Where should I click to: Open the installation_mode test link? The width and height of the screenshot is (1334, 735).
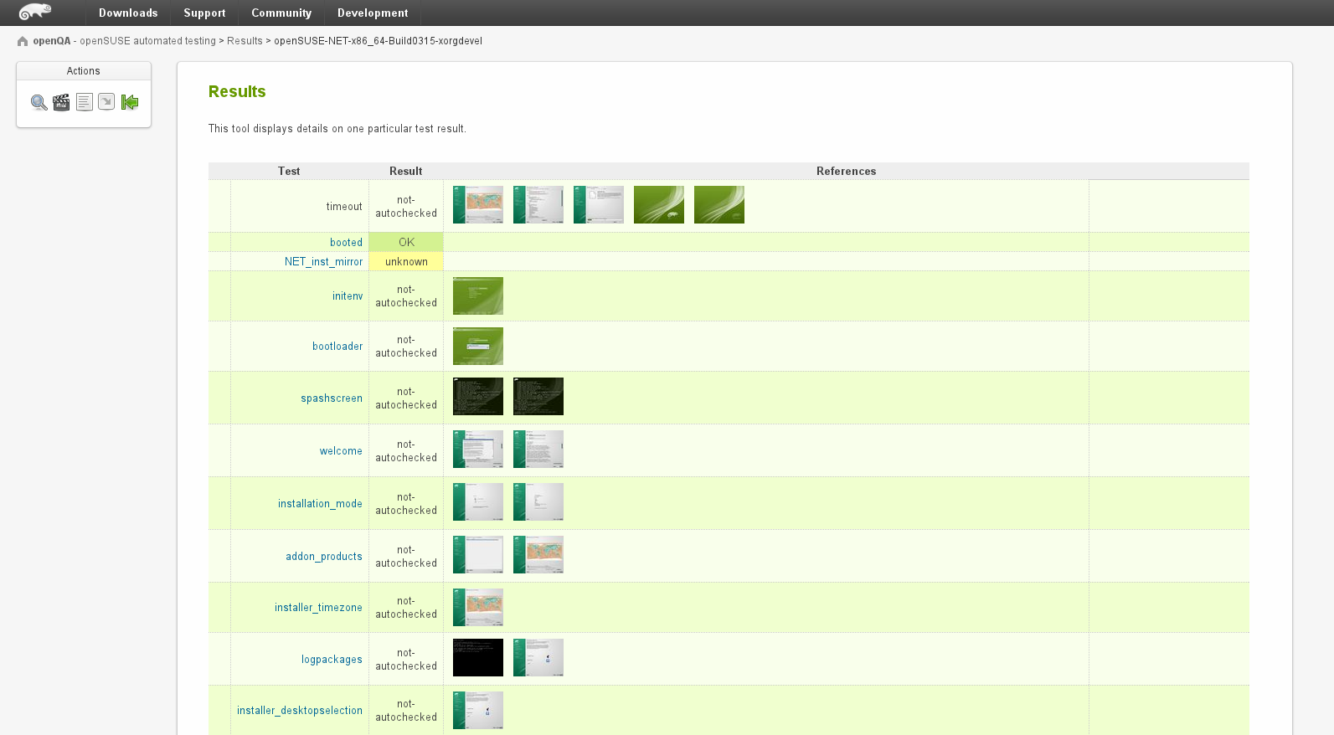tap(320, 504)
